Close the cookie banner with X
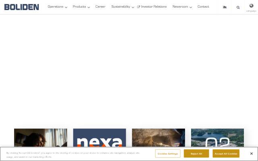 pos(251,153)
